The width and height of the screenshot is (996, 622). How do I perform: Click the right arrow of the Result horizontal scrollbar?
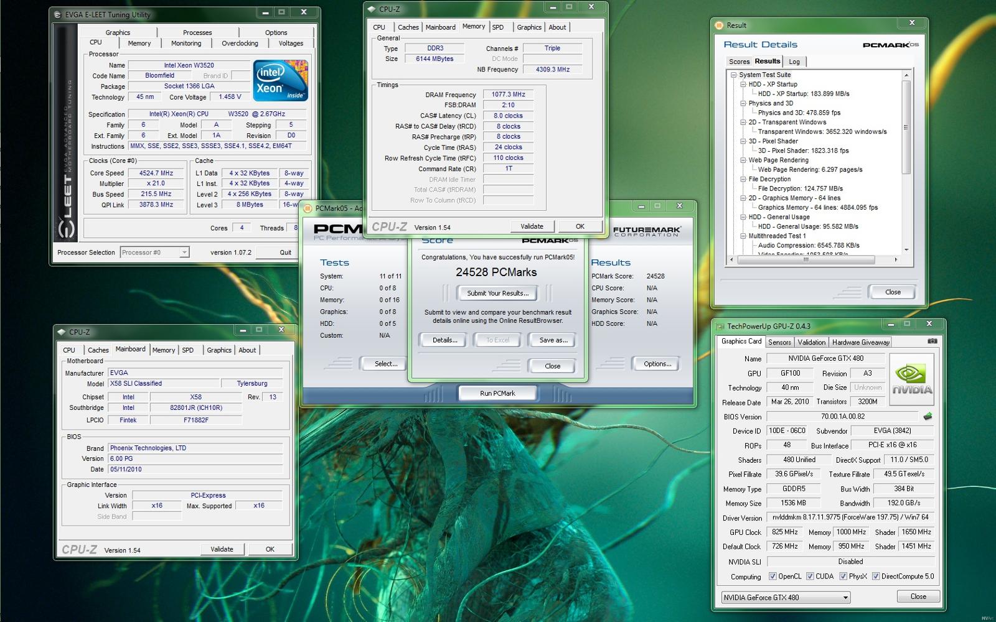pyautogui.click(x=896, y=260)
